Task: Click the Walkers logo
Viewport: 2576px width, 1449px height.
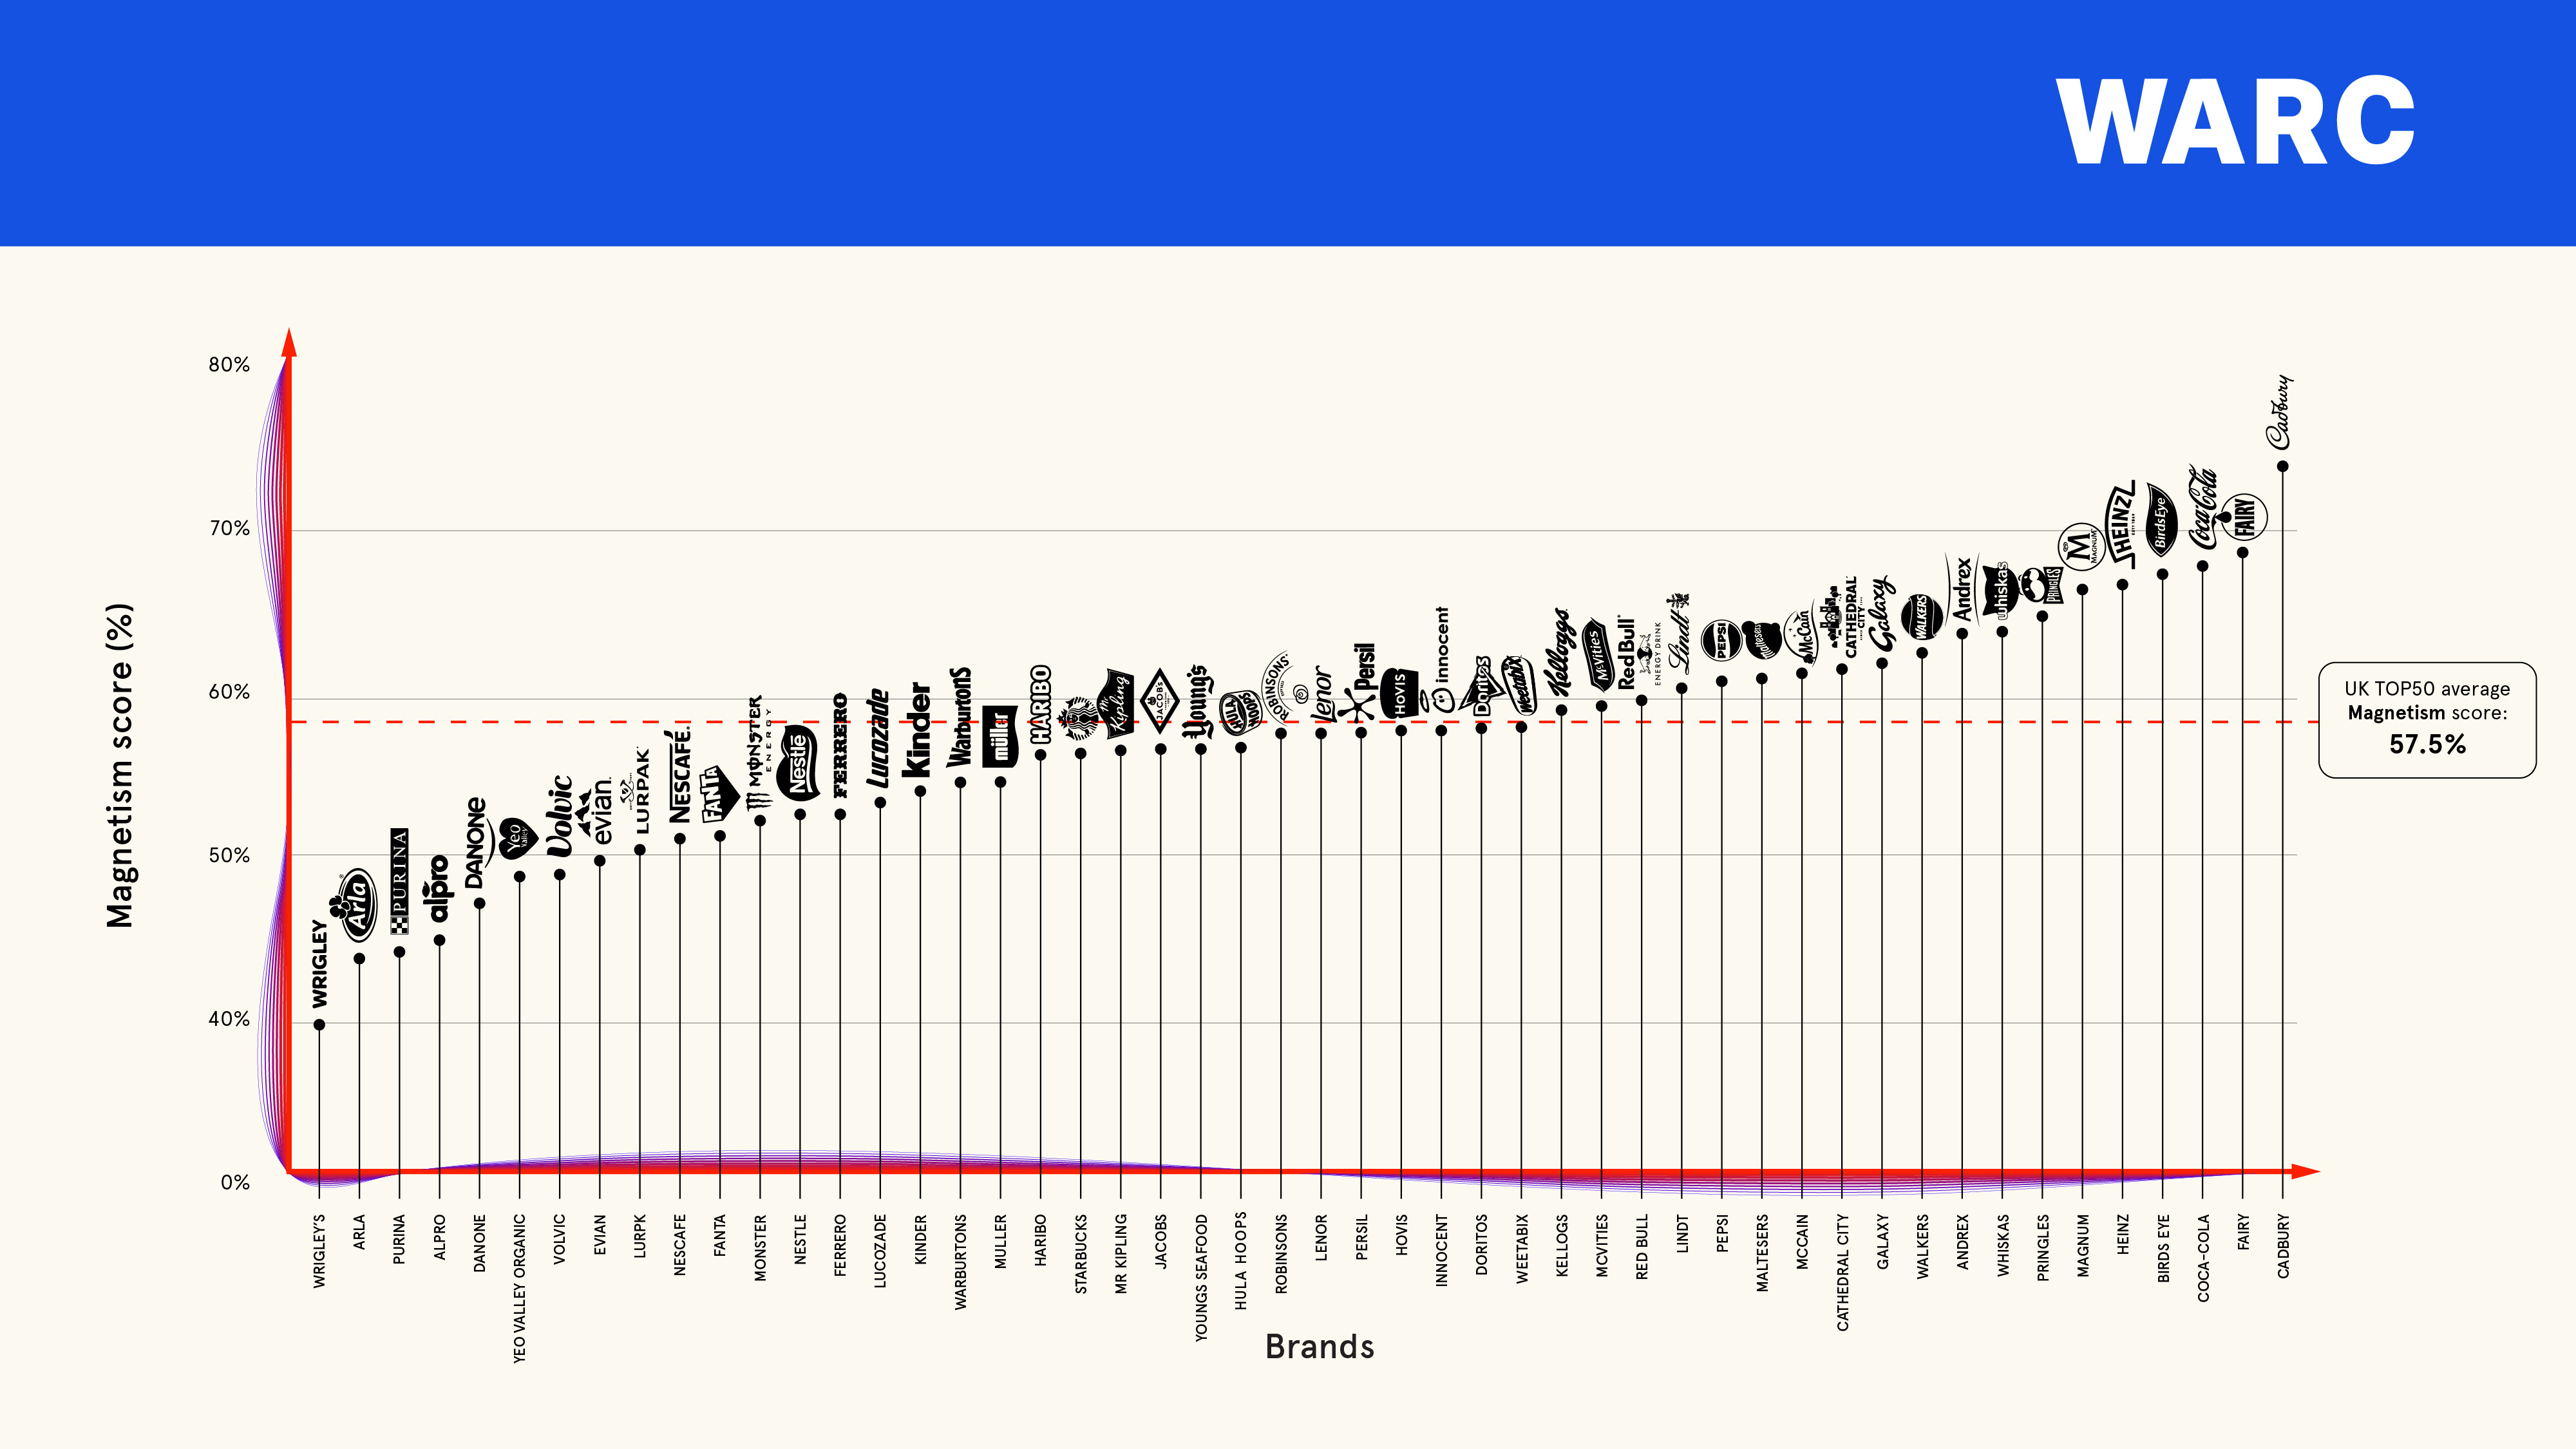Action: coord(1921,616)
